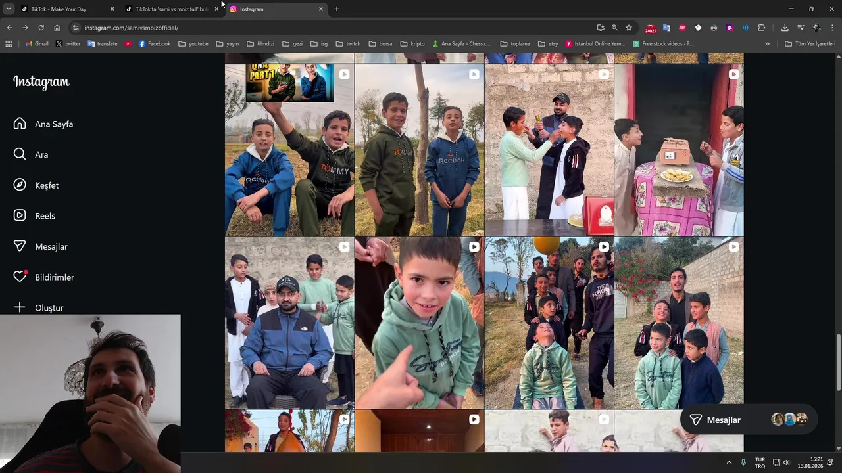Image resolution: width=842 pixels, height=473 pixels.
Task: Go to Keşfet explore page
Action: [36, 185]
